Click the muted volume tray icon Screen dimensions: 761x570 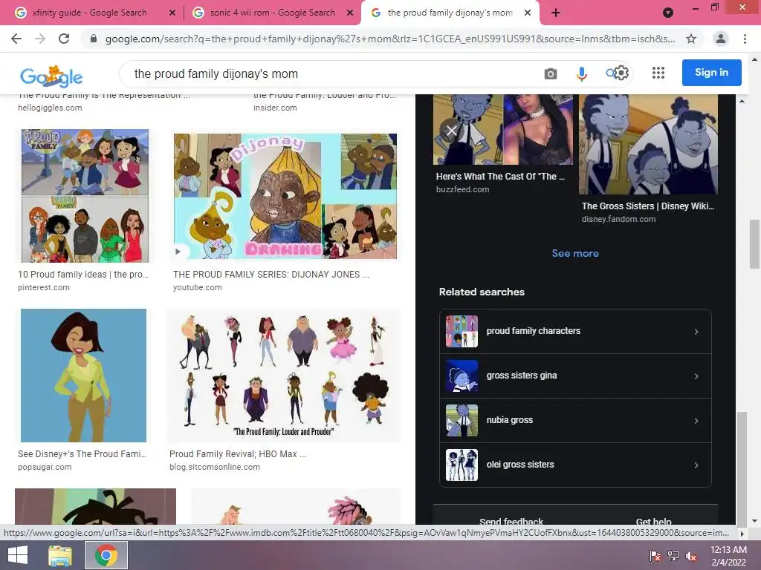(691, 555)
